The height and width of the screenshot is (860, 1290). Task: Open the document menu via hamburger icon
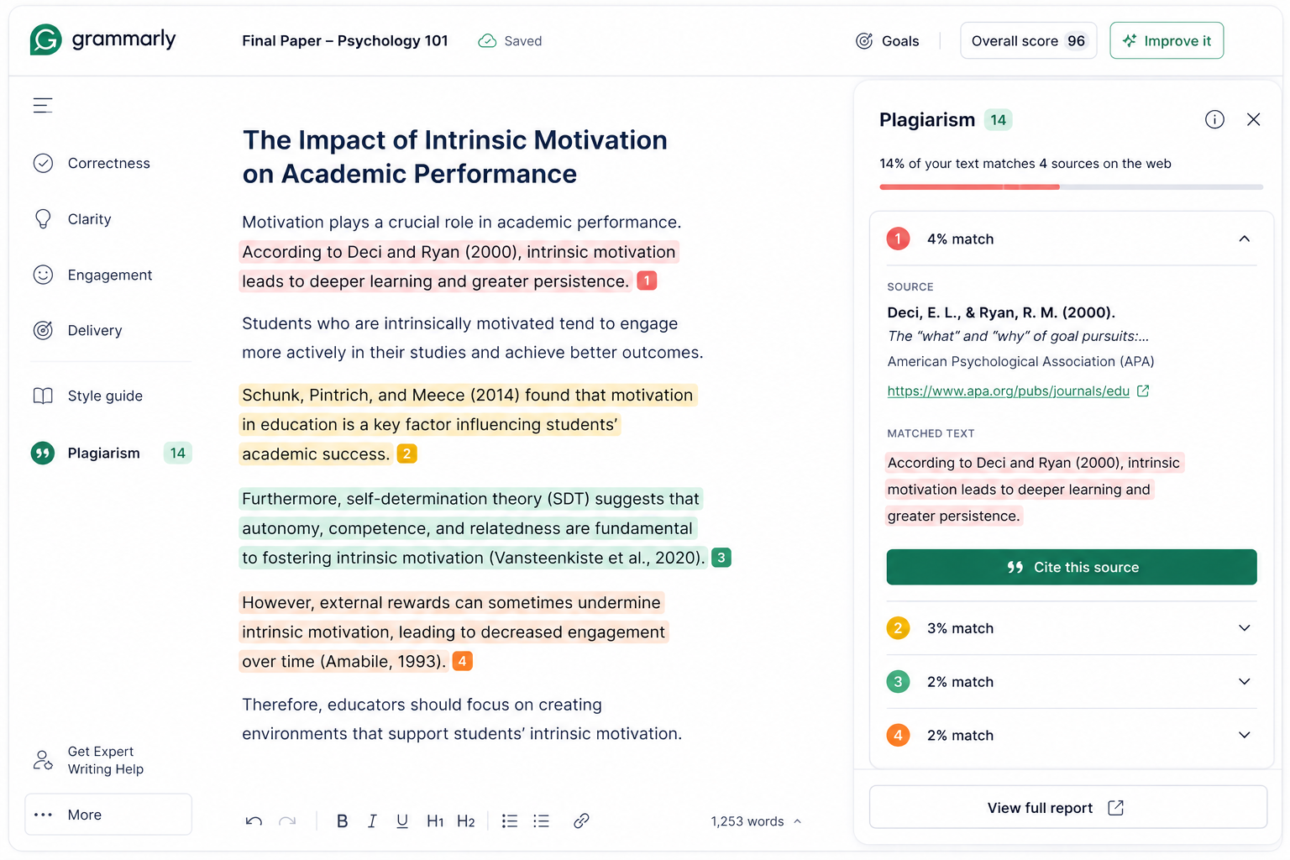coord(43,105)
